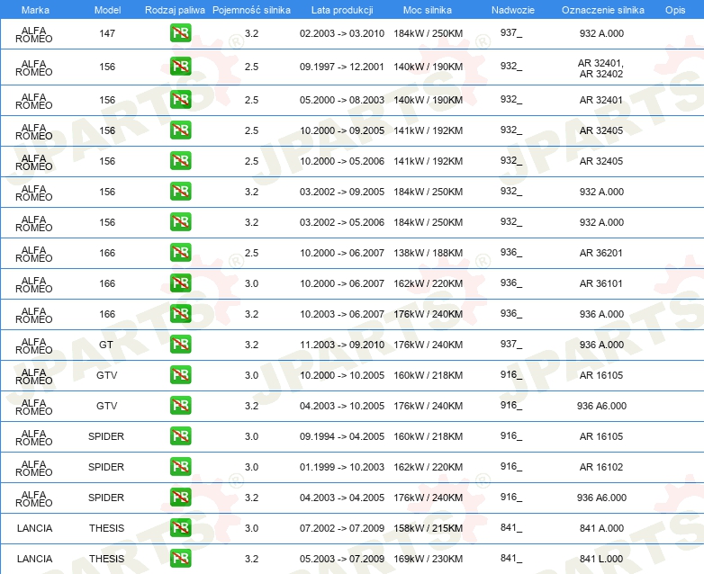Click production years 09.1994 -> 04.2005
The image size is (704, 574).
[x=342, y=436]
